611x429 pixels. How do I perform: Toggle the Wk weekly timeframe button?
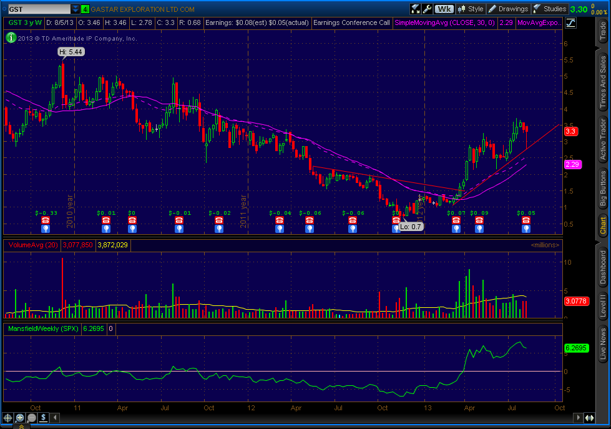(444, 9)
